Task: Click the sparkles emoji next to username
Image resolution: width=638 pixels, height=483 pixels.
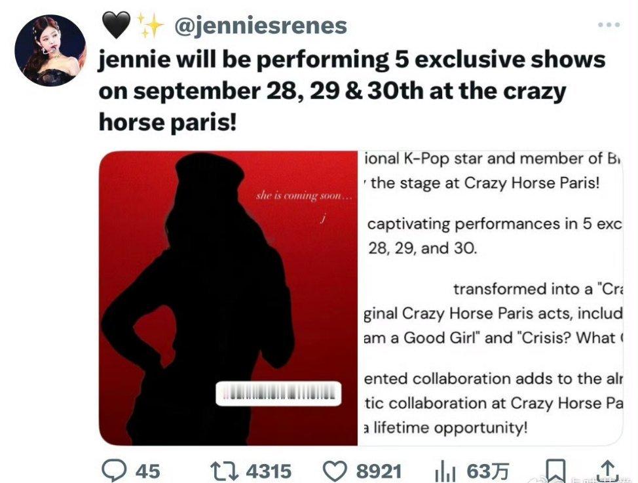Action: click(x=150, y=26)
